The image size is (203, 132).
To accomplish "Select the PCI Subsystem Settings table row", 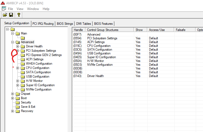I will pos(137,38).
